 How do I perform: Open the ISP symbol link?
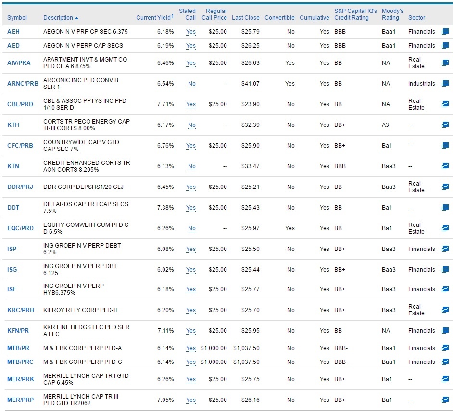coord(12,249)
